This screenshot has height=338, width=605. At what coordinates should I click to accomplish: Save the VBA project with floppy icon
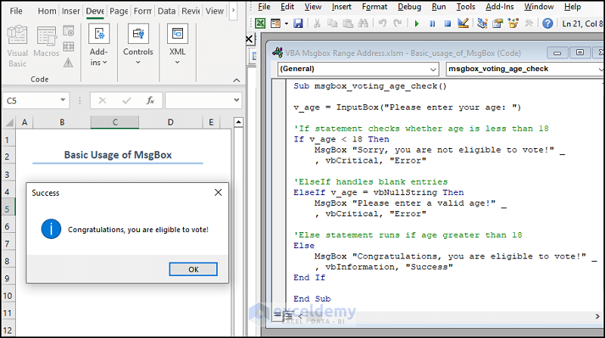point(298,23)
